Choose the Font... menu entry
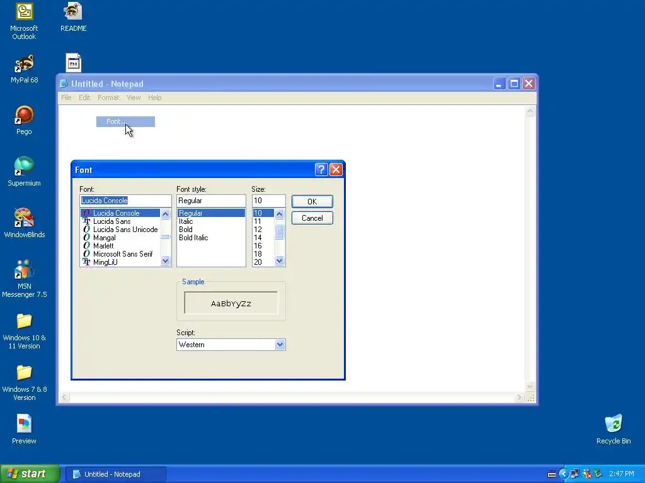Screen dimensions: 645x483 [x=125, y=121]
